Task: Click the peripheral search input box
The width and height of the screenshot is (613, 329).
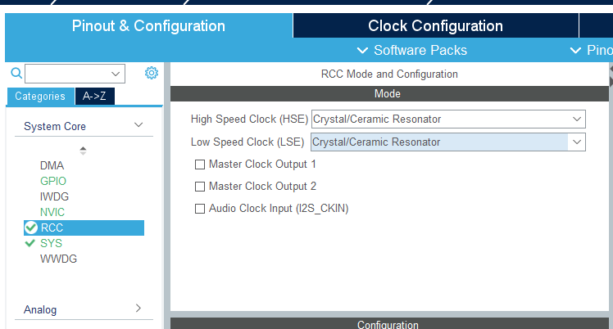Action: pos(68,74)
